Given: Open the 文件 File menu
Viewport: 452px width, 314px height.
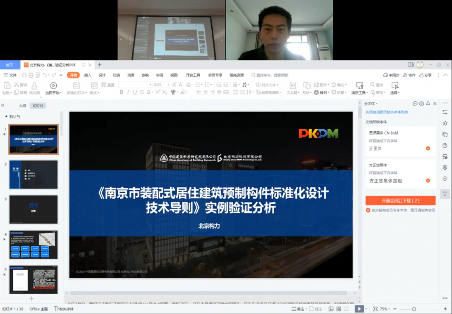Looking at the screenshot, I should click(10, 75).
